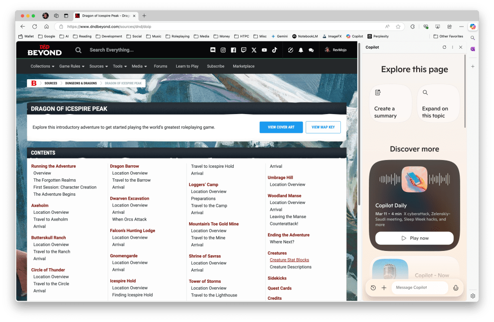Open D&D Beyond YouTube channel icon

(264, 50)
